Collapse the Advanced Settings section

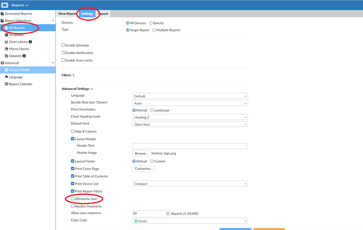coord(77,89)
